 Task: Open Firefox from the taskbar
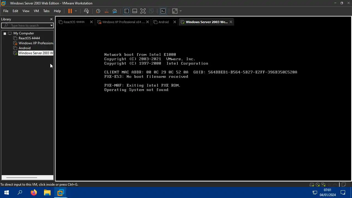click(x=34, y=193)
